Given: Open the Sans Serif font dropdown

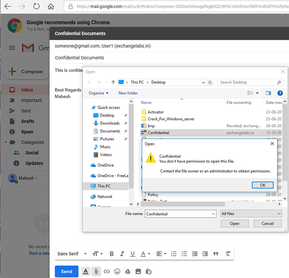Looking at the screenshot, I should pos(72,254).
